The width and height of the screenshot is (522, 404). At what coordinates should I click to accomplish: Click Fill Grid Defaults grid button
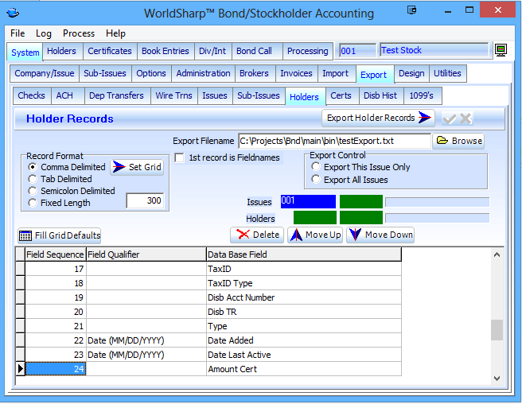click(60, 235)
